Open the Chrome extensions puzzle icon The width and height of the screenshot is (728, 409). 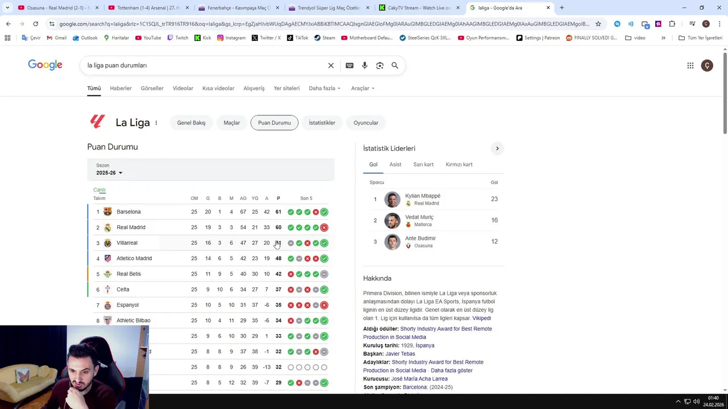[672, 24]
